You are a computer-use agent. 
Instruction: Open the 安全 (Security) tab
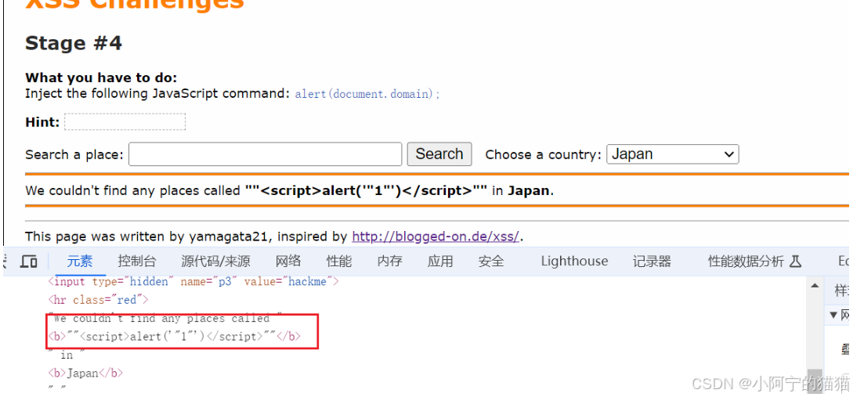point(490,262)
